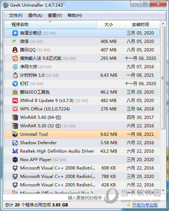
Task: Click the 钉钉 DingTalk icon
Action: 15,84
